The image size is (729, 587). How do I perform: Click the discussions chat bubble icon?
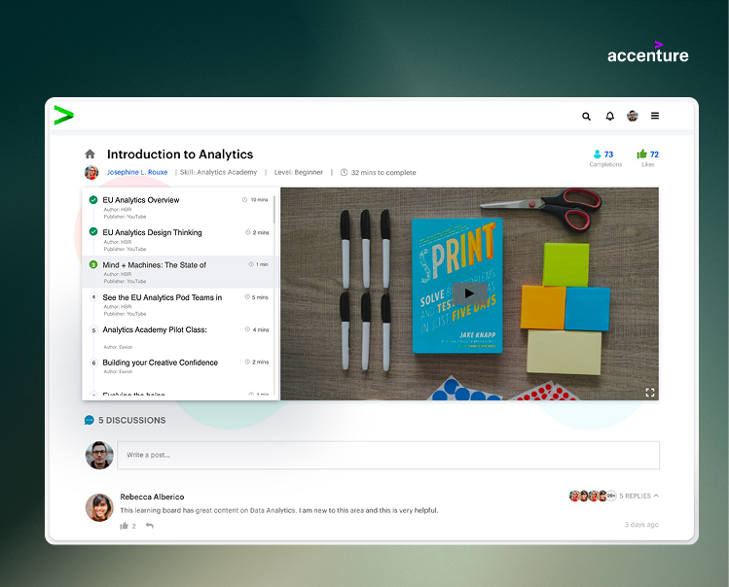pos(90,420)
